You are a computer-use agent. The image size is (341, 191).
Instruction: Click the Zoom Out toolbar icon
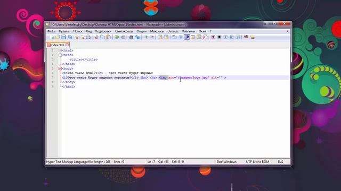[x=152, y=37]
